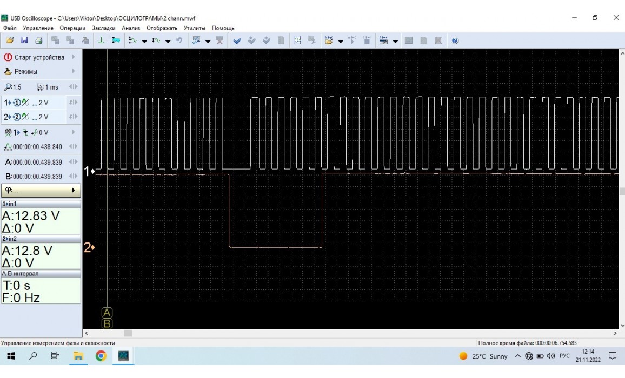This screenshot has height=378, width=625.
Task: Open the oscilloscope app in the Windows taskbar
Action: (123, 356)
